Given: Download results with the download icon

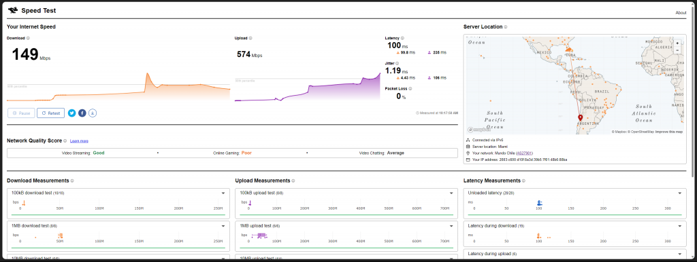Looking at the screenshot, I should [93, 113].
